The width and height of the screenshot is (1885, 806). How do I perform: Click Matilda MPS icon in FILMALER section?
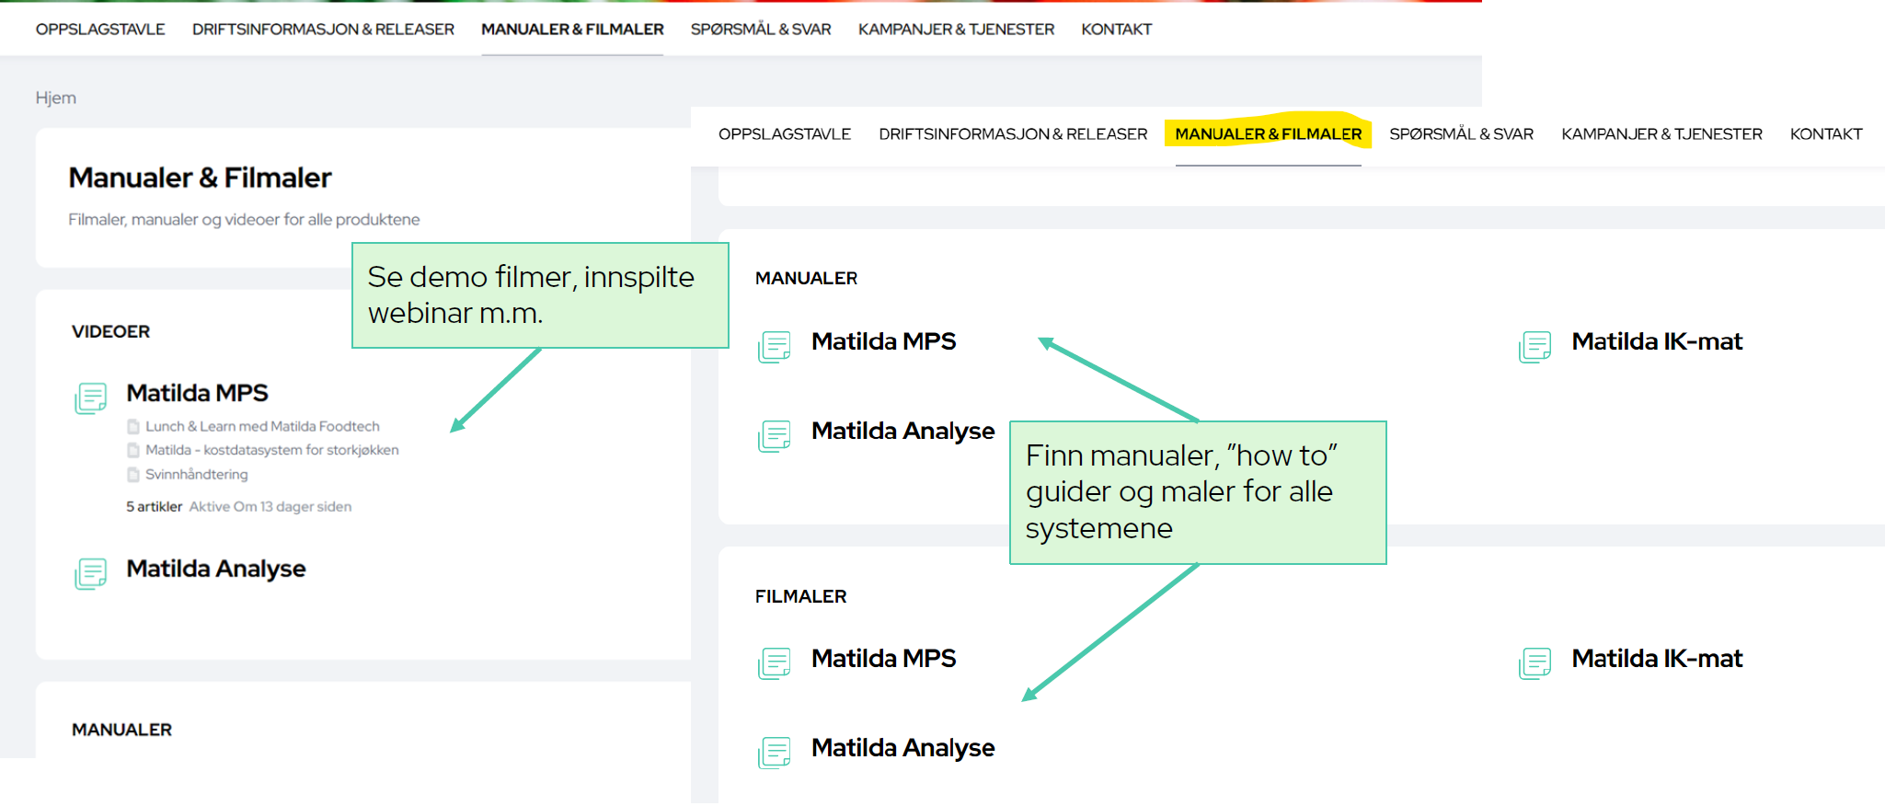point(775,662)
